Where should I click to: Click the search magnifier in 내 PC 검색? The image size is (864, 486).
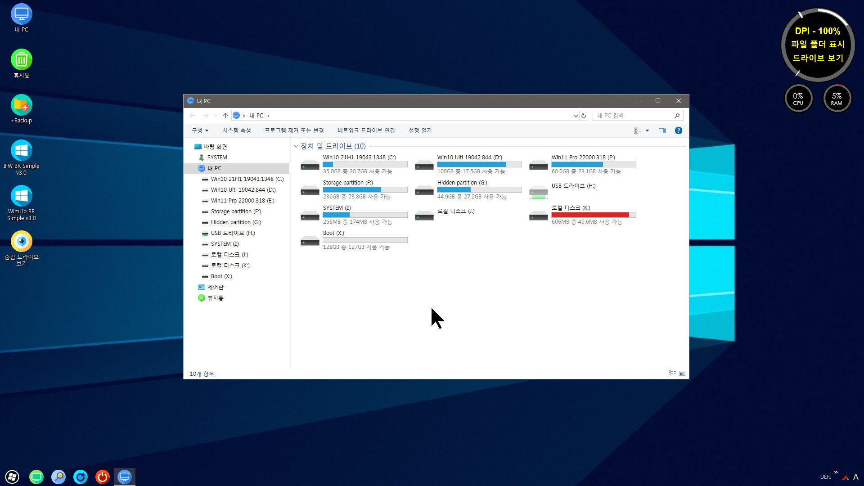(x=677, y=116)
